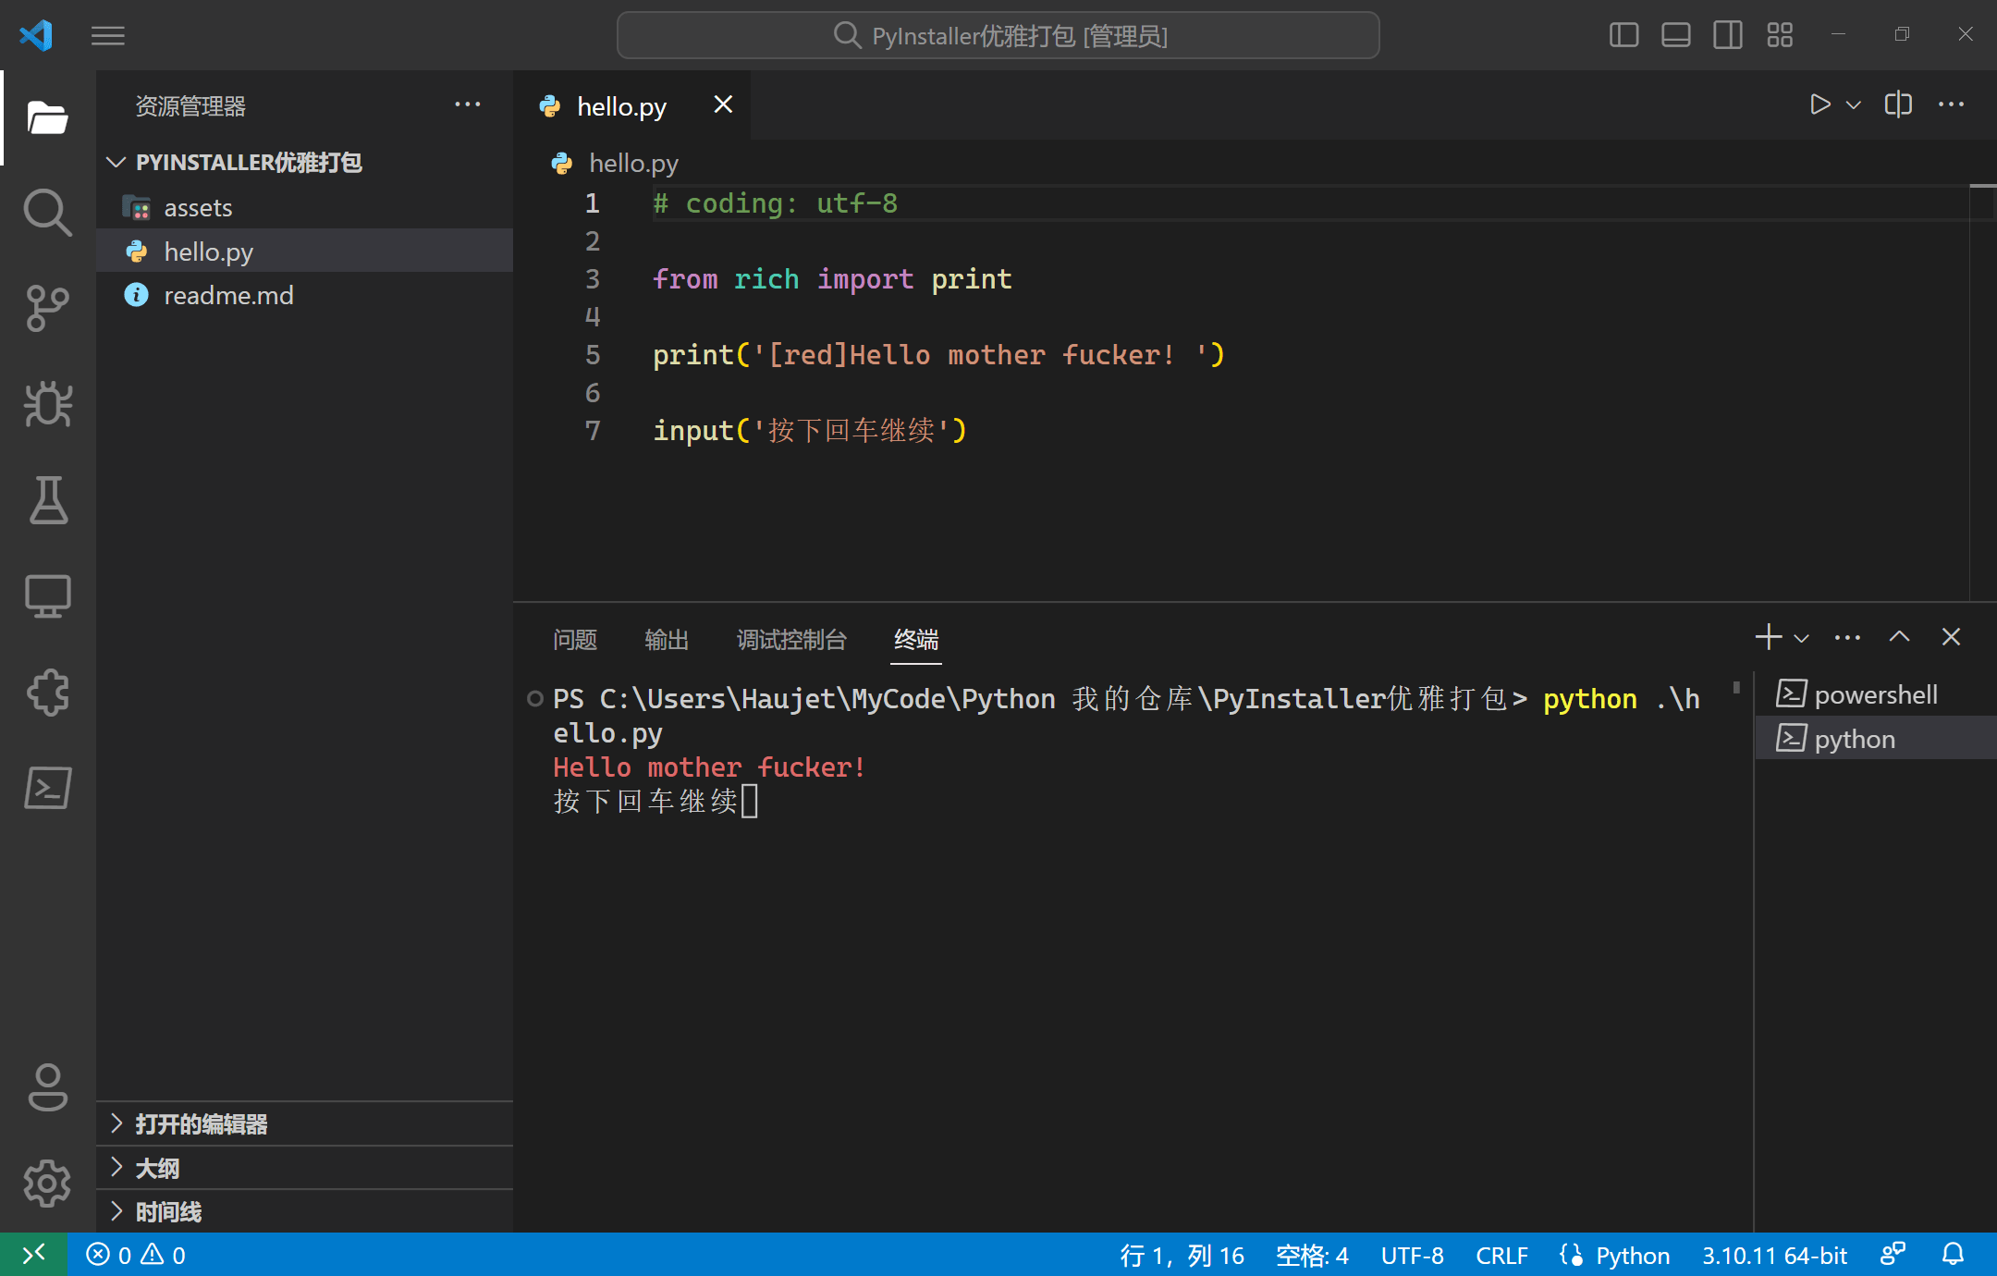Toggle primary side bar visibility
The image size is (1997, 1276).
tap(1623, 35)
